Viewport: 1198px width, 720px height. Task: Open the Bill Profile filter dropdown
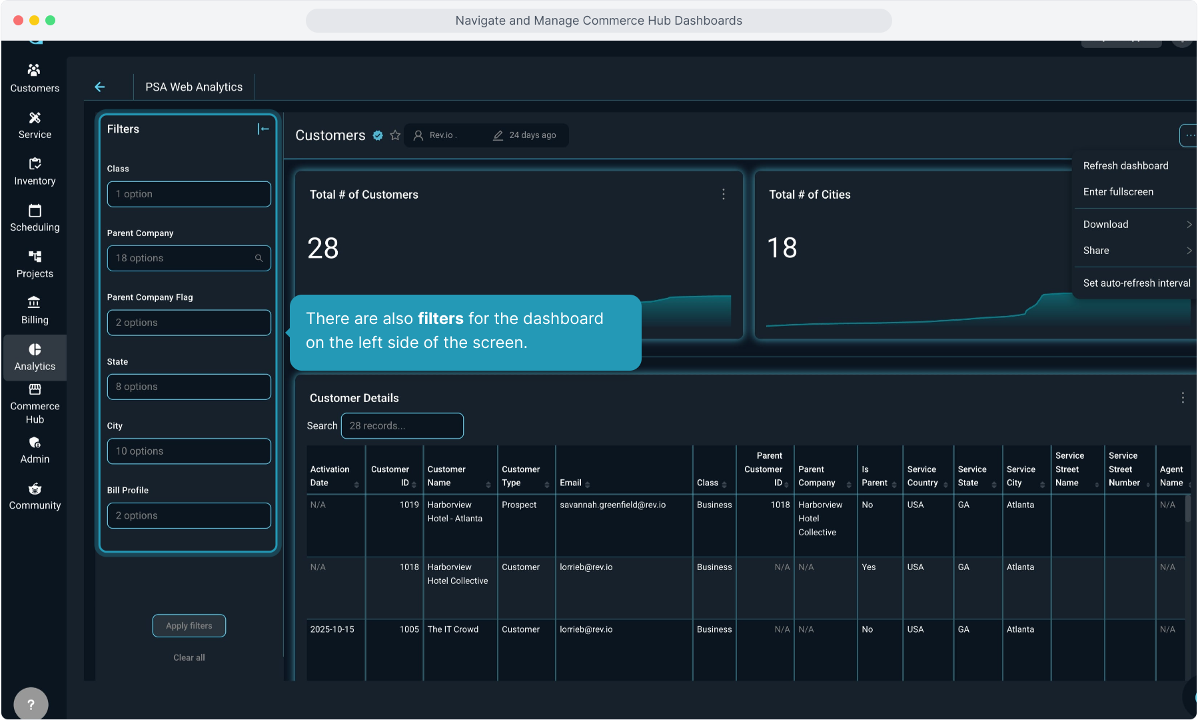point(189,515)
